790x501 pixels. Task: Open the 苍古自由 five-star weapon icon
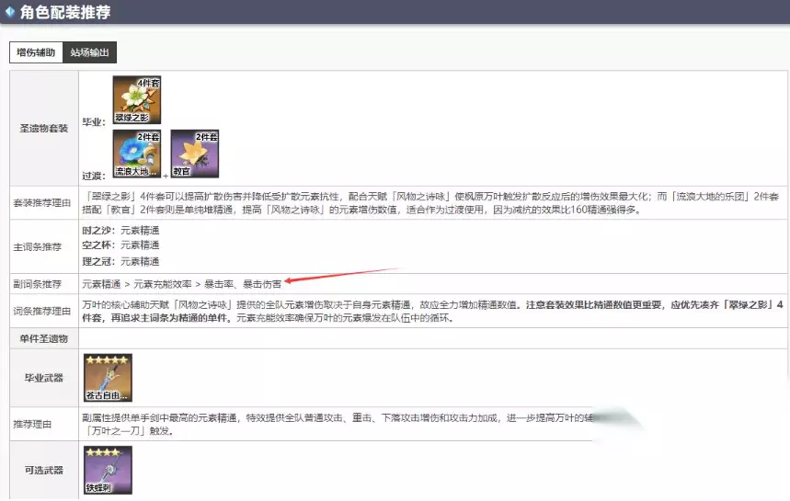(108, 378)
